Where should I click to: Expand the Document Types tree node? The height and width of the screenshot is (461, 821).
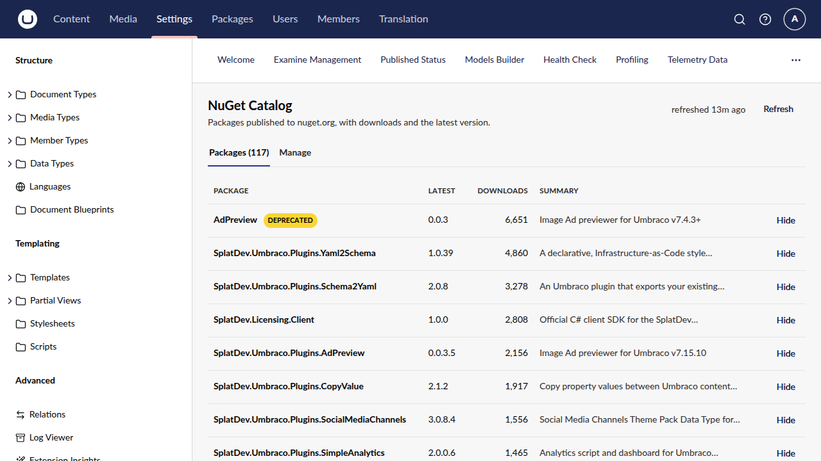[x=10, y=95]
